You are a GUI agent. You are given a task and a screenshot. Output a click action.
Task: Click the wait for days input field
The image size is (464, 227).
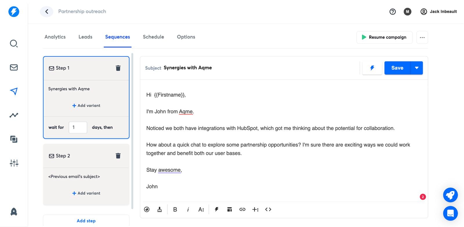click(78, 127)
